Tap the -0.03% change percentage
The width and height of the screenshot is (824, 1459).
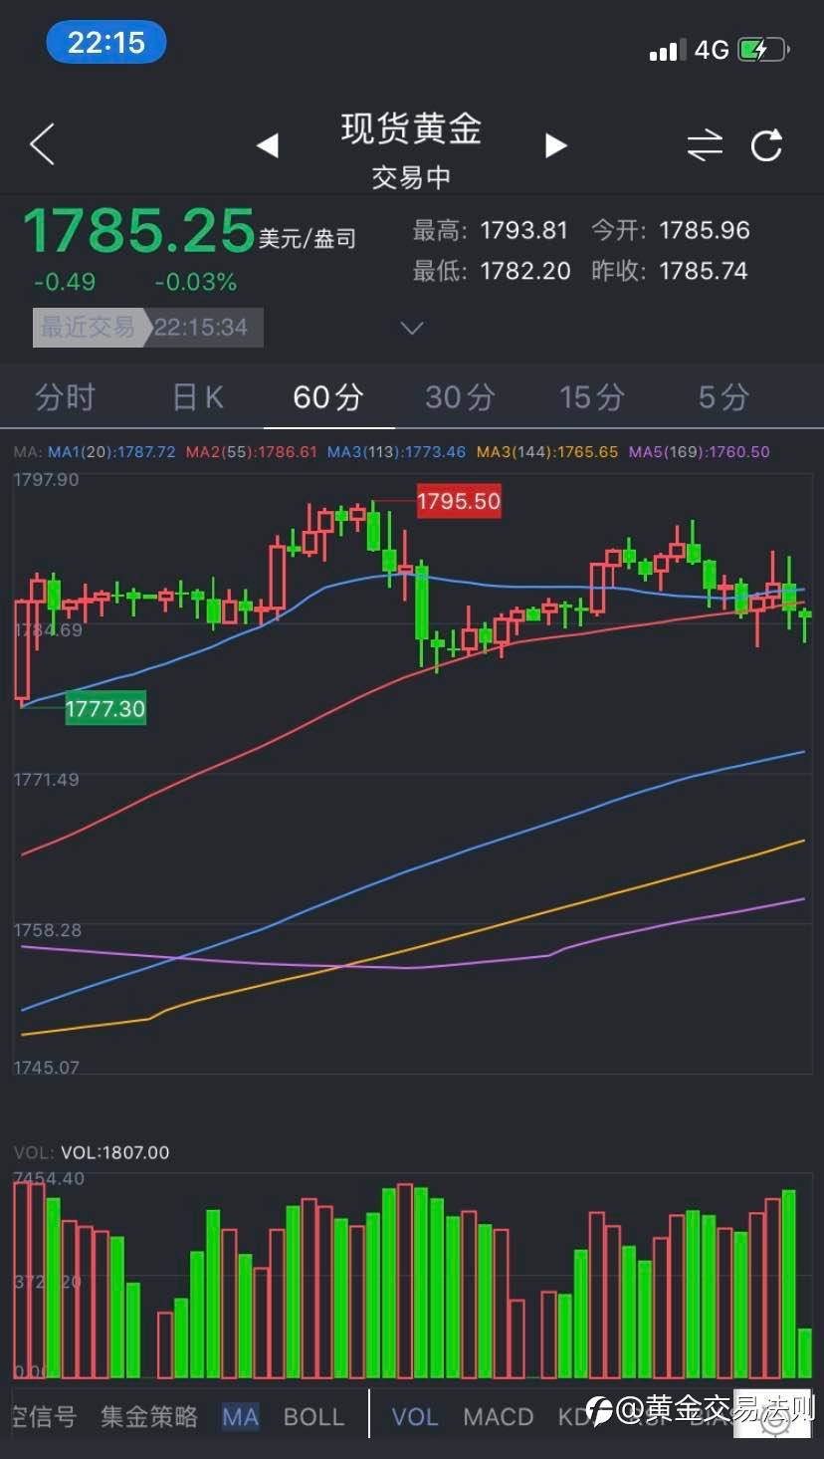196,282
